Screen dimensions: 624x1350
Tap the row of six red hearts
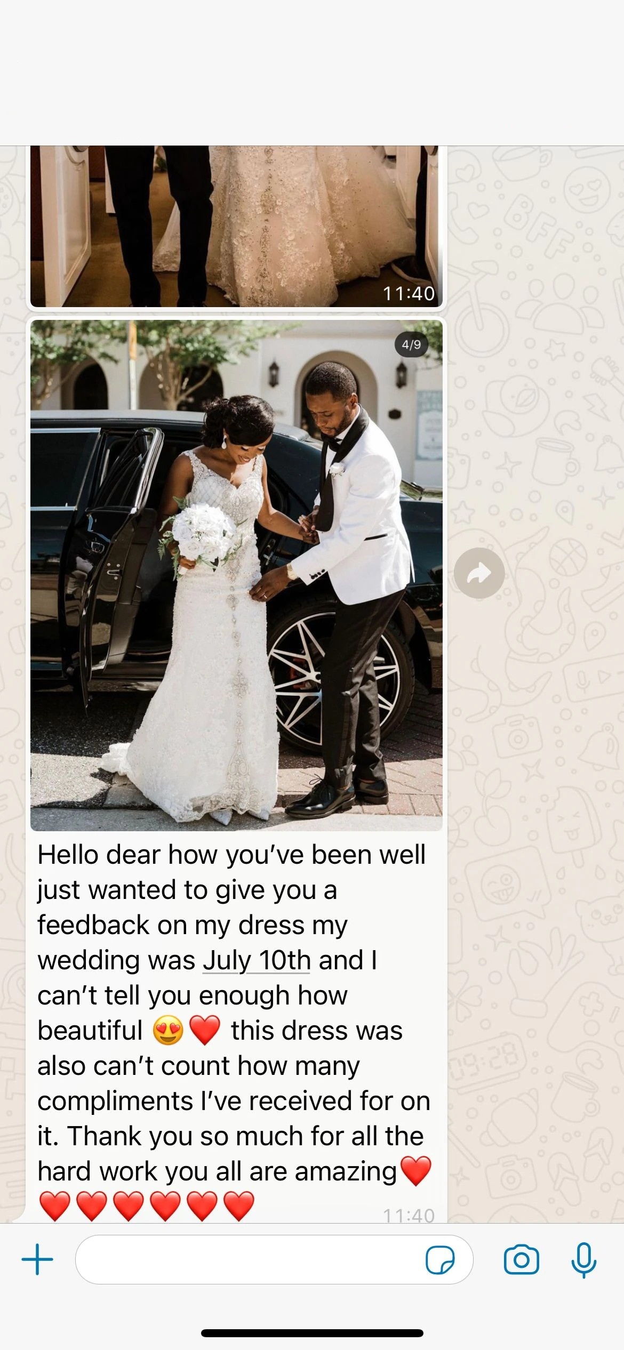pyautogui.click(x=147, y=1207)
